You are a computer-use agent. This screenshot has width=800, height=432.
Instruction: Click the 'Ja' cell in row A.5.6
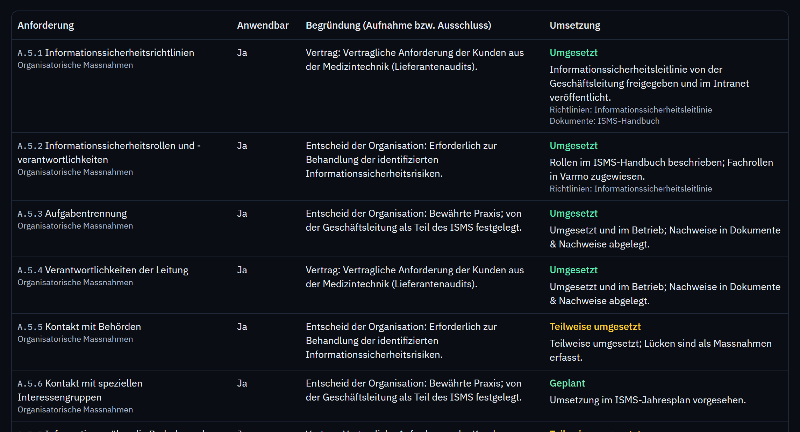tap(242, 383)
